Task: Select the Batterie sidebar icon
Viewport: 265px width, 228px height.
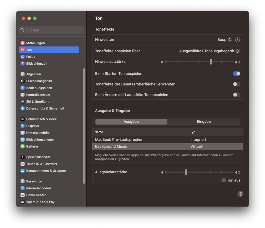Action: 23,146
